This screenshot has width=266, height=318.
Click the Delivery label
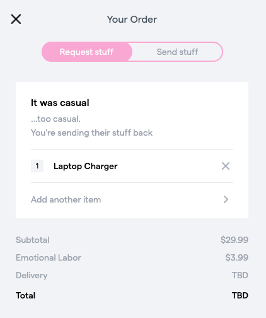pyautogui.click(x=32, y=276)
